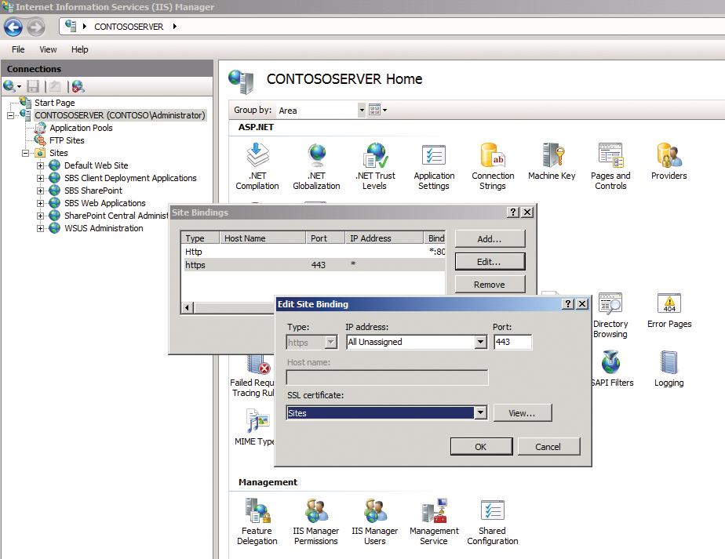
Task: Expand the Default Web Site node
Action: tap(41, 165)
